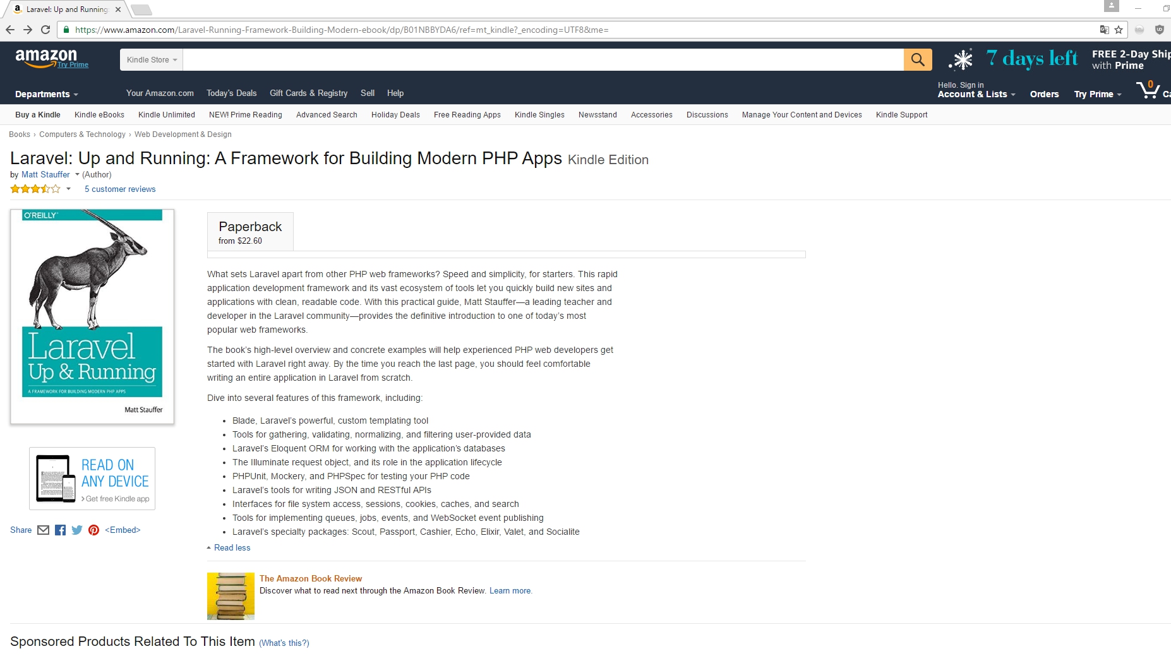Viewport: 1171px width, 656px height.
Task: Pin the book on Pinterest
Action: (93, 530)
